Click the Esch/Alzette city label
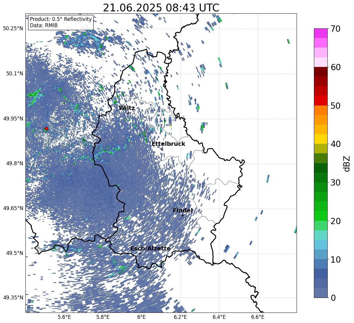 (x=151, y=248)
